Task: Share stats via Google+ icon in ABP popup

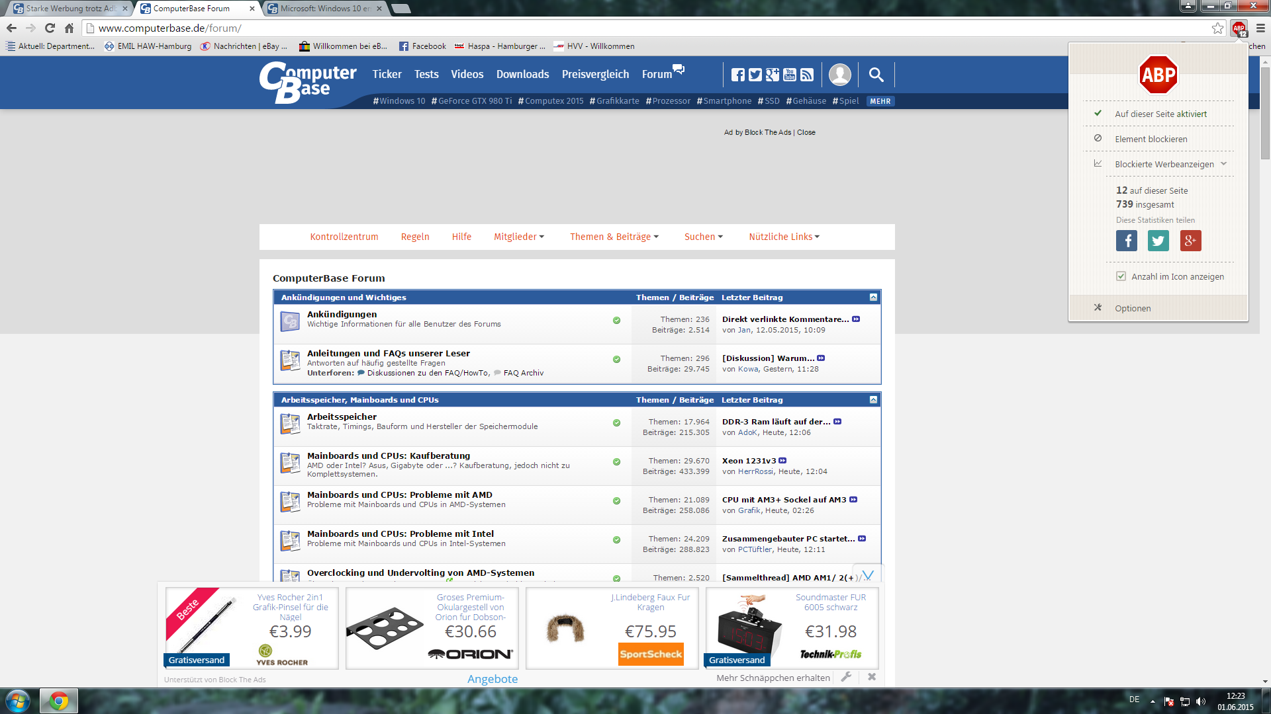Action: 1190,241
